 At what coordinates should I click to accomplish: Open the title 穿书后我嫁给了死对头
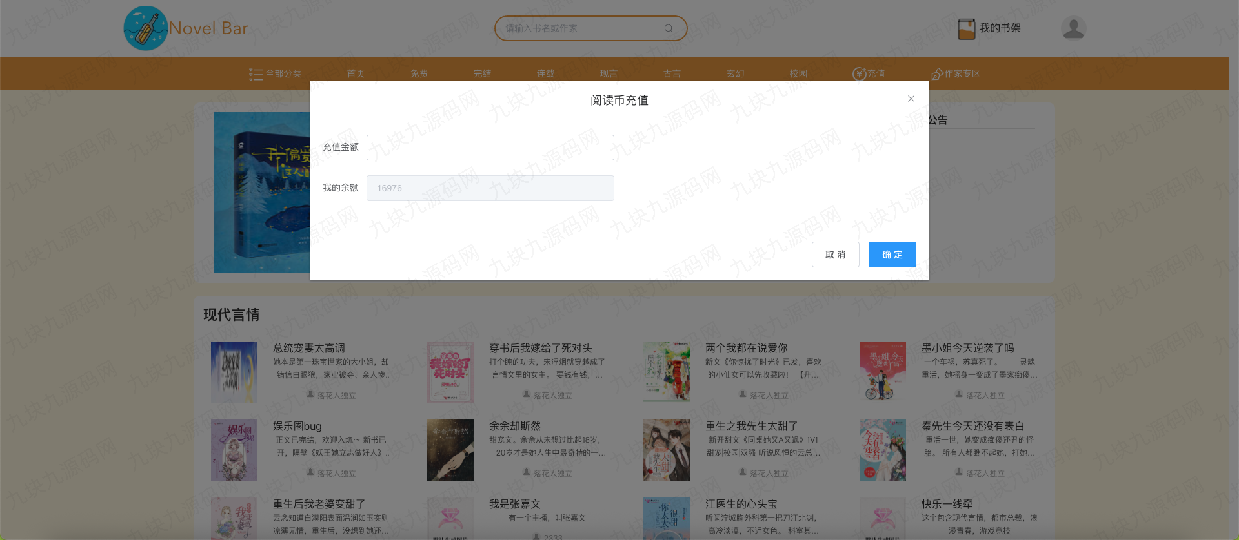541,349
